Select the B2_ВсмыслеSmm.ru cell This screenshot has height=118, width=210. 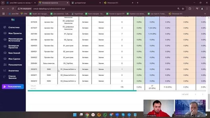68,75
